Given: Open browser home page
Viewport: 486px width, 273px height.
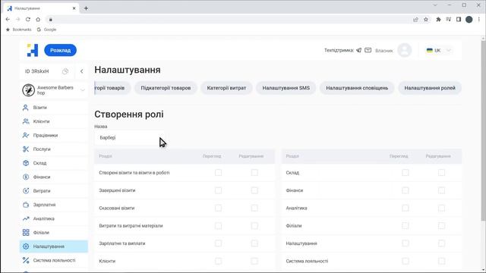Looking at the screenshot, I should (x=38, y=19).
